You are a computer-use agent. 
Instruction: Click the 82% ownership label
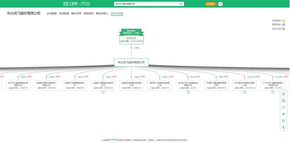coord(193,77)
